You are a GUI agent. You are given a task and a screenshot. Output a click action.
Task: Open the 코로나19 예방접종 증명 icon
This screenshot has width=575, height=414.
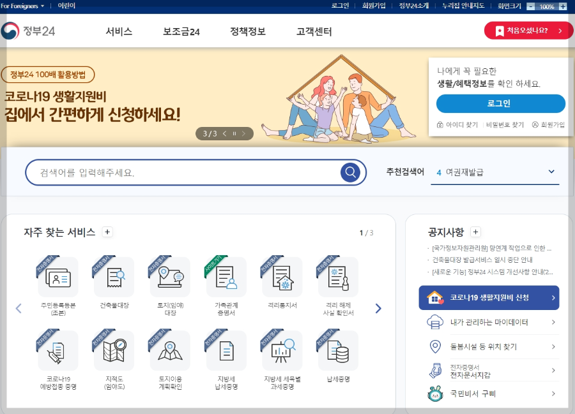pyautogui.click(x=58, y=351)
